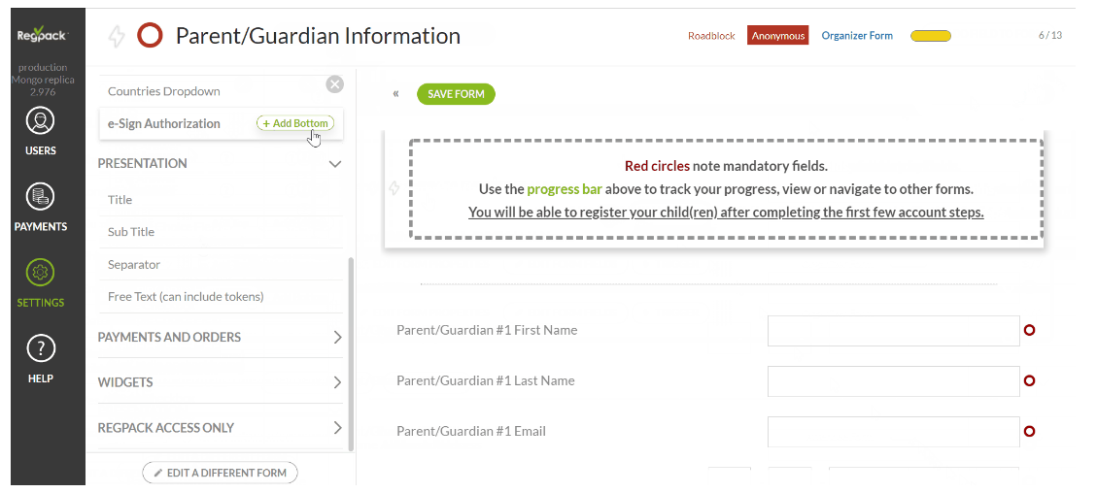Image resolution: width=1097 pixels, height=493 pixels.
Task: Click the red circle icon beside form title
Action: coord(150,36)
